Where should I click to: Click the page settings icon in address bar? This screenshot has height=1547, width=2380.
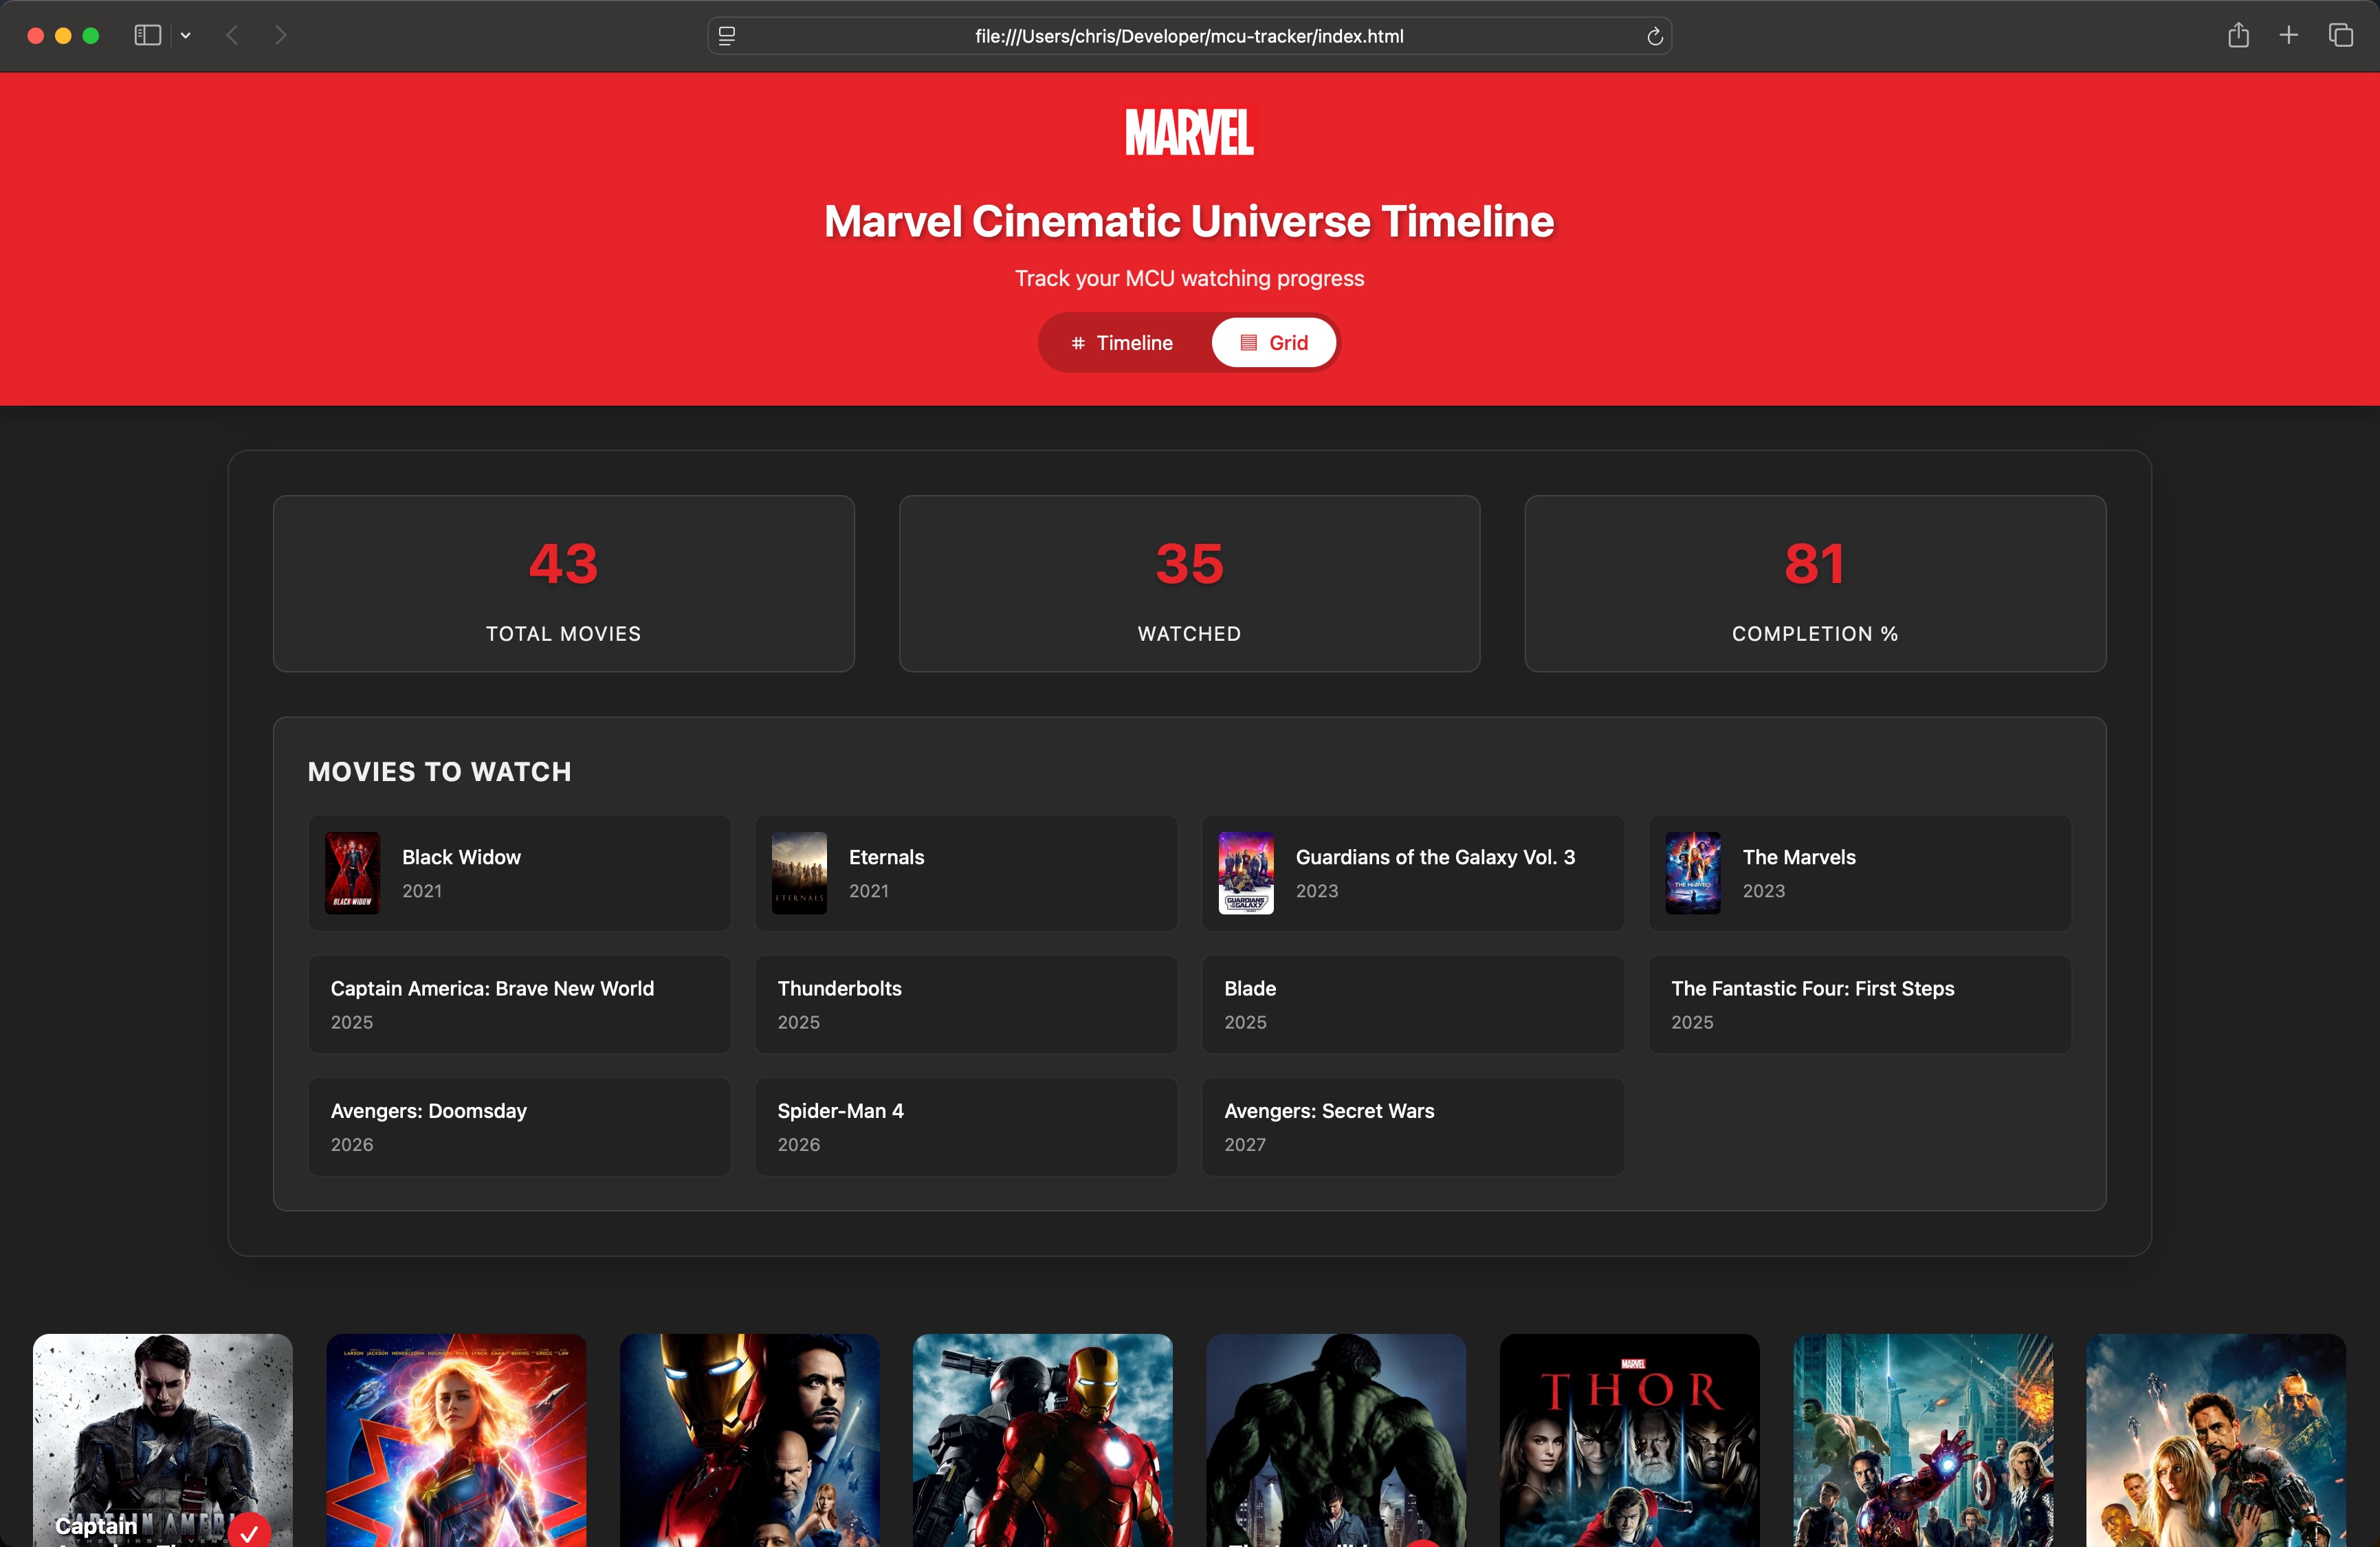pyautogui.click(x=727, y=37)
